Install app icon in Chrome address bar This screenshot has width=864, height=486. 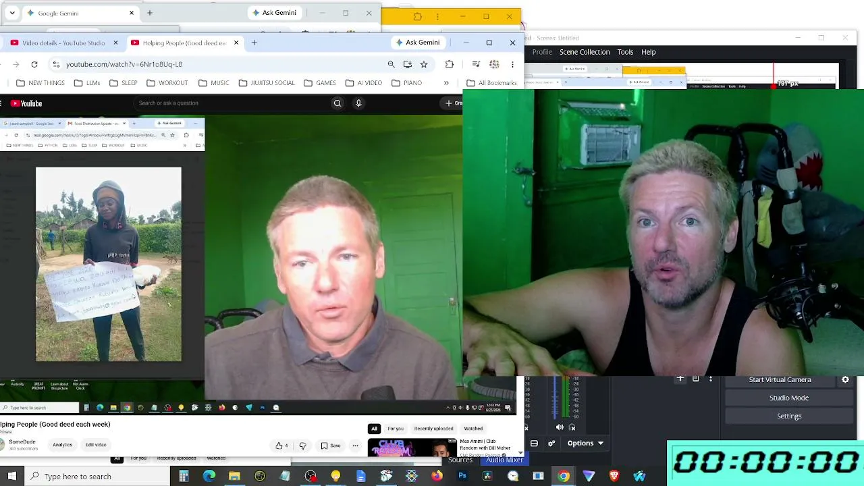407,64
